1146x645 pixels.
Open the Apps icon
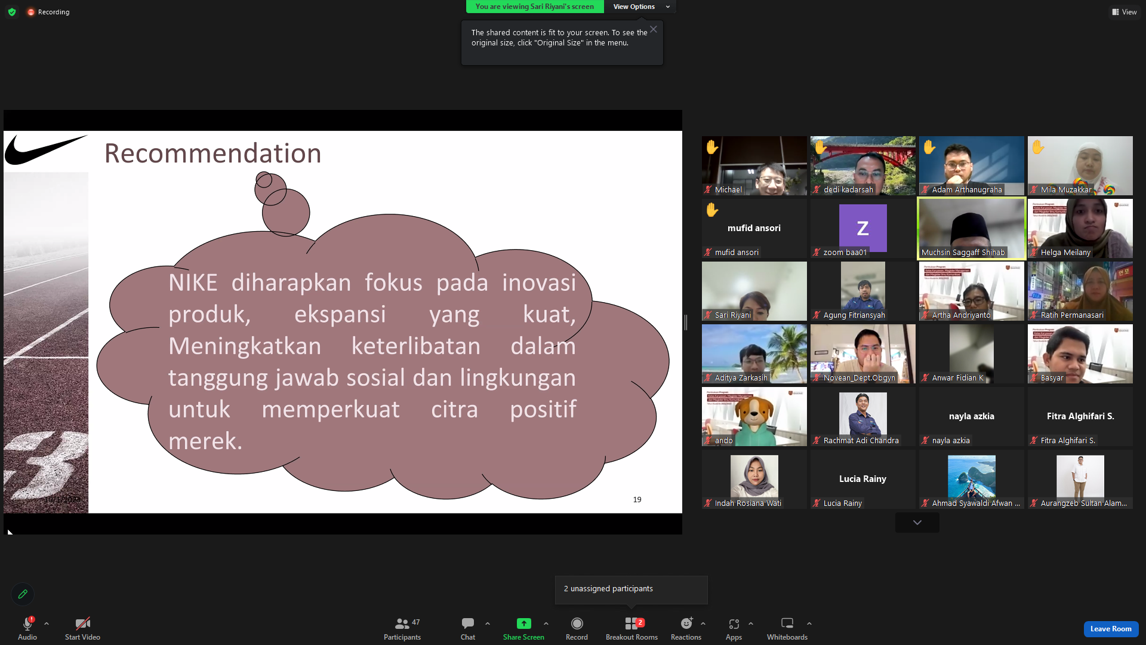click(x=734, y=623)
